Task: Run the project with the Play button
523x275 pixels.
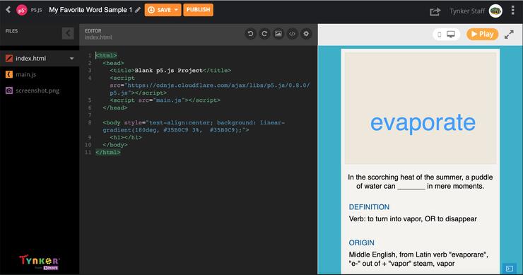Action: [482, 34]
